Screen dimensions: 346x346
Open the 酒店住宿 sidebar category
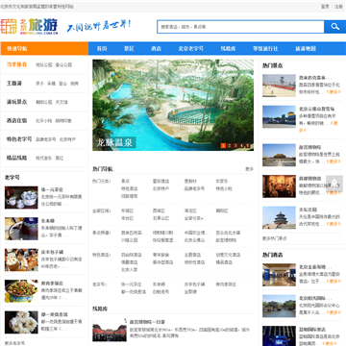click(x=16, y=121)
